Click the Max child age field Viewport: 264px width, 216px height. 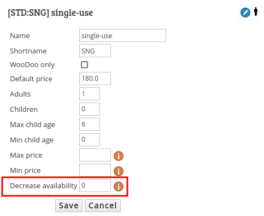pos(90,124)
